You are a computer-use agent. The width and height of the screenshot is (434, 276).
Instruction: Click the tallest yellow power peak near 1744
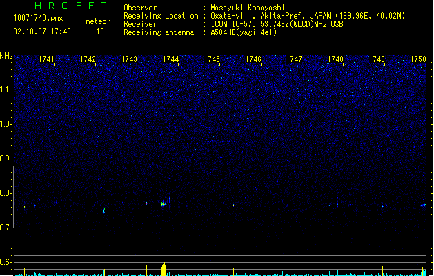pos(164,268)
